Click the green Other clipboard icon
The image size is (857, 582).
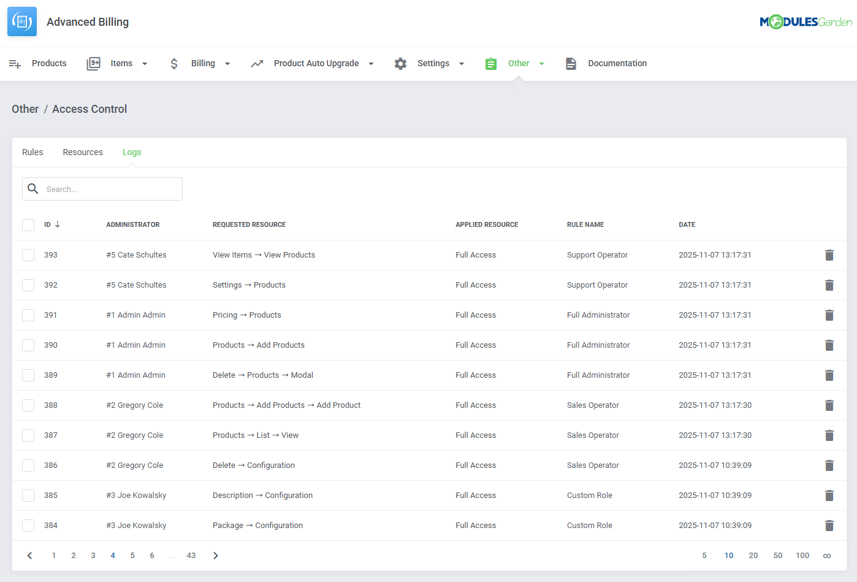(x=490, y=63)
